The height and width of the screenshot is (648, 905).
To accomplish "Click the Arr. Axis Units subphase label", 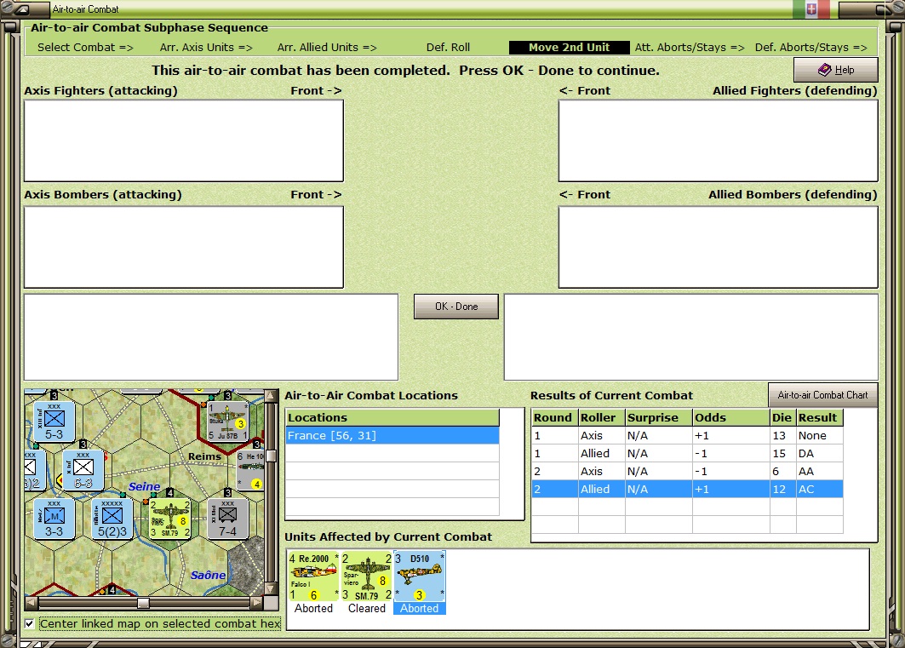I will [x=206, y=48].
